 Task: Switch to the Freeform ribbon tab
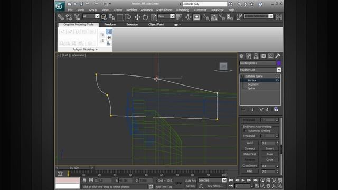[110, 25]
